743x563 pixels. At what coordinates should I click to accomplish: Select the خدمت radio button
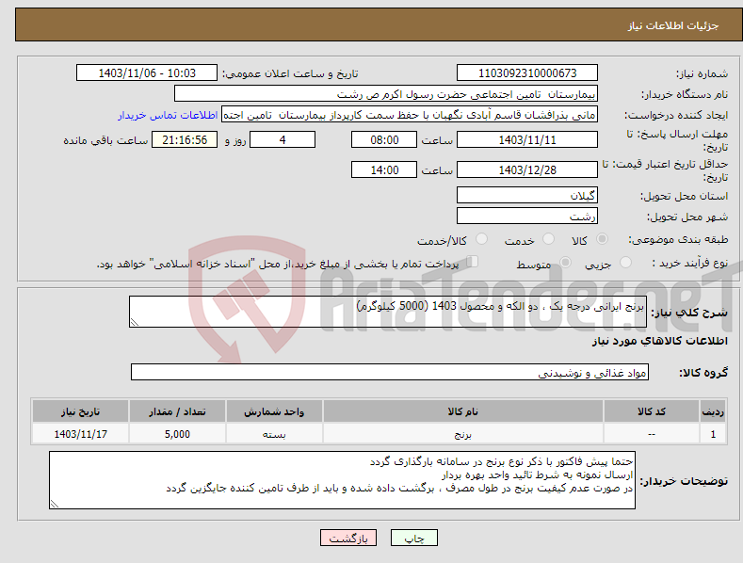(548, 239)
